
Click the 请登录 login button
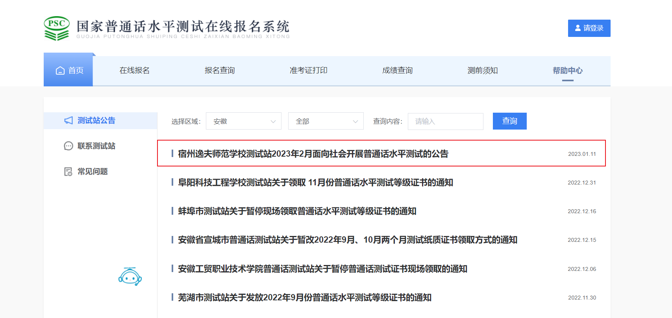(589, 28)
